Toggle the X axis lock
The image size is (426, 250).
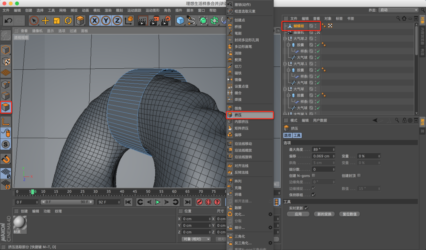(94, 21)
